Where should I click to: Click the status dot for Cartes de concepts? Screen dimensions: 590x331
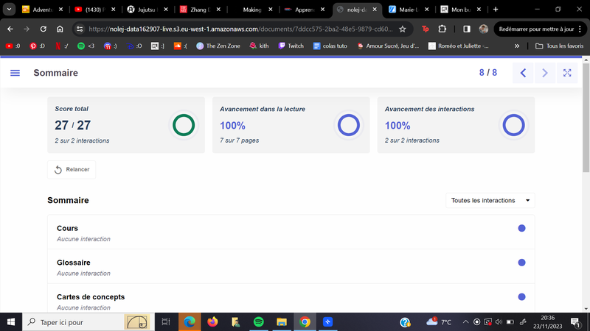pyautogui.click(x=522, y=296)
